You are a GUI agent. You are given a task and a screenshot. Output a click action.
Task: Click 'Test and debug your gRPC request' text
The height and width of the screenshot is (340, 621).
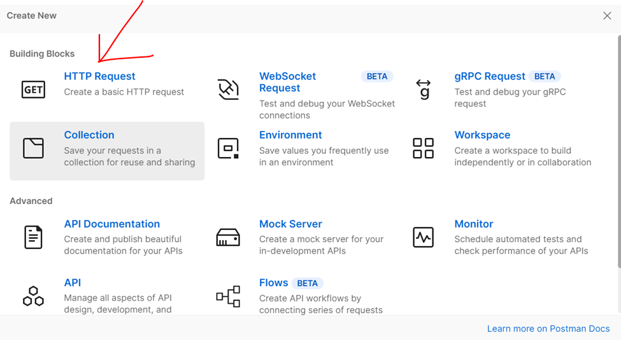click(510, 98)
